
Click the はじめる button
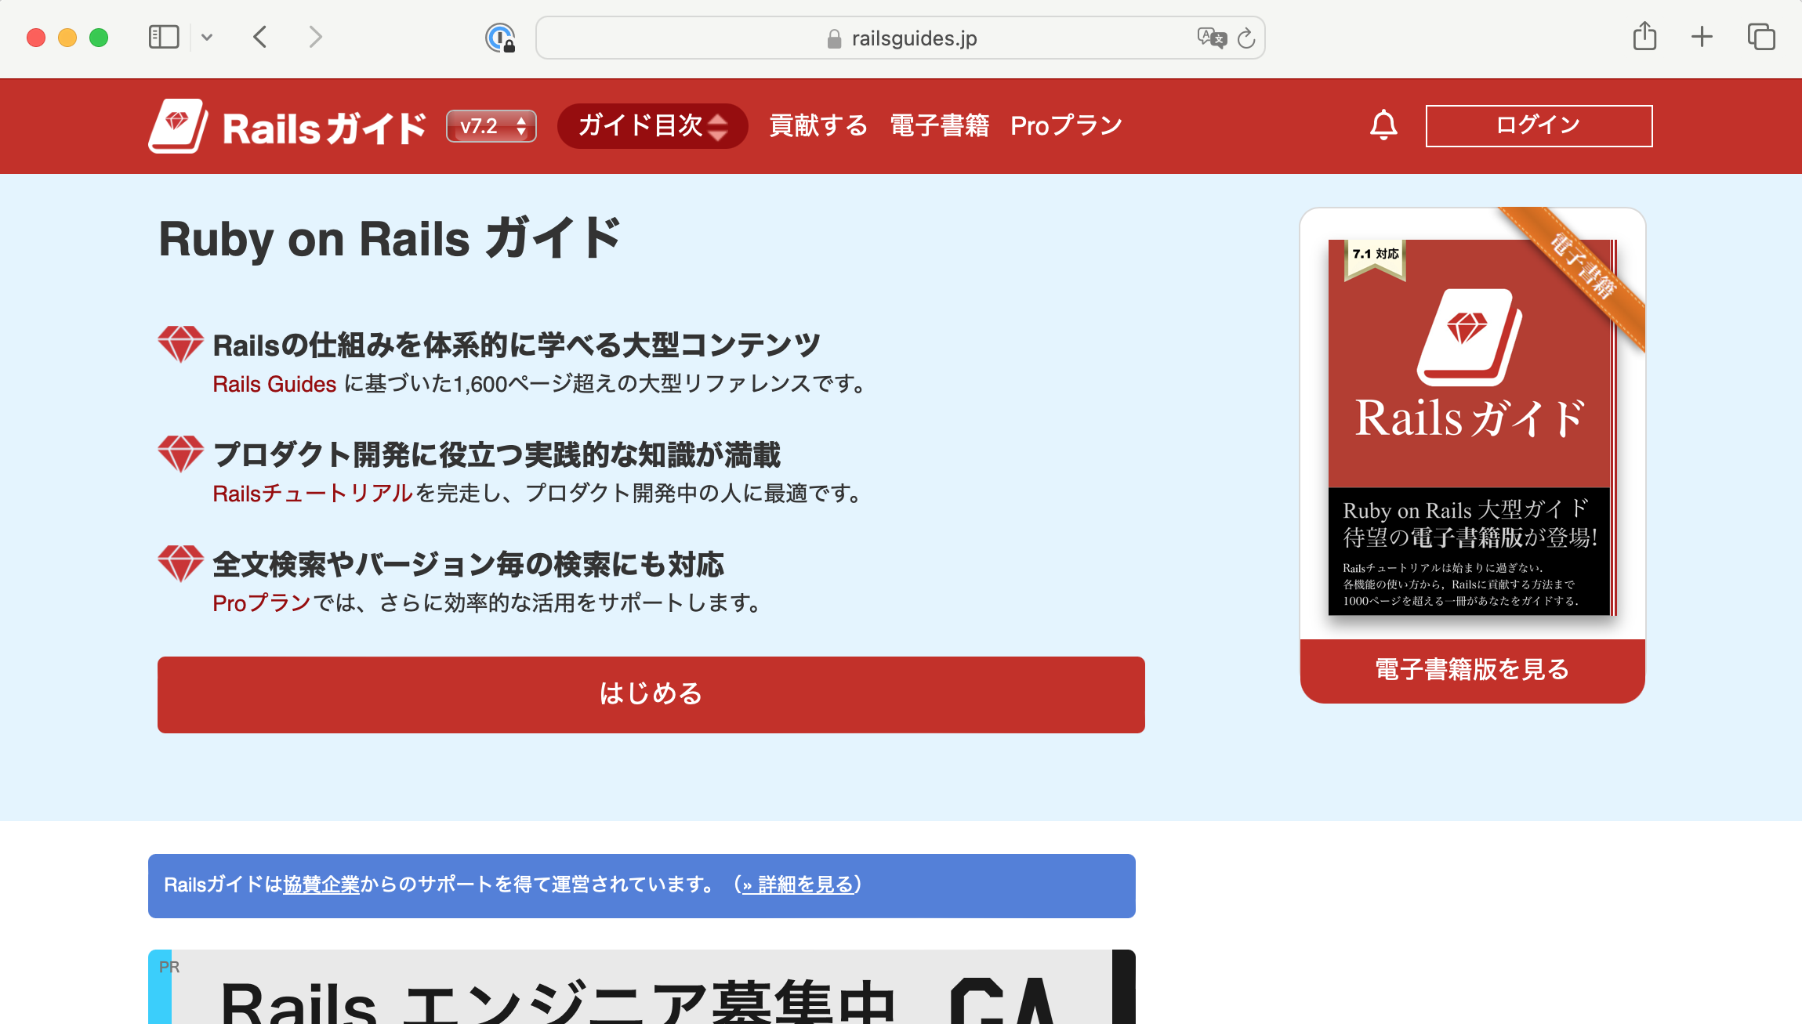[651, 694]
